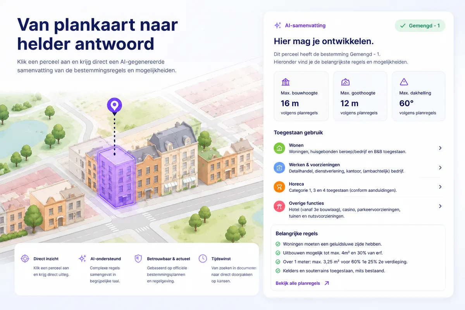Viewport: 465px width, 310px height.
Task: Click the AI-samenvatting sparkle icon
Action: [x=277, y=26]
